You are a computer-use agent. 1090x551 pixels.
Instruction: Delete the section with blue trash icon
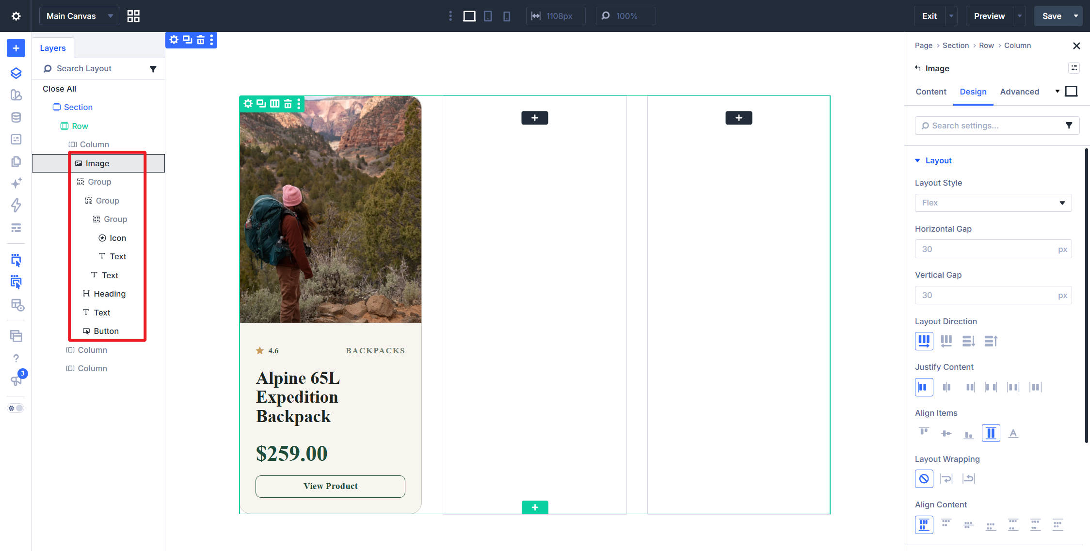point(200,40)
